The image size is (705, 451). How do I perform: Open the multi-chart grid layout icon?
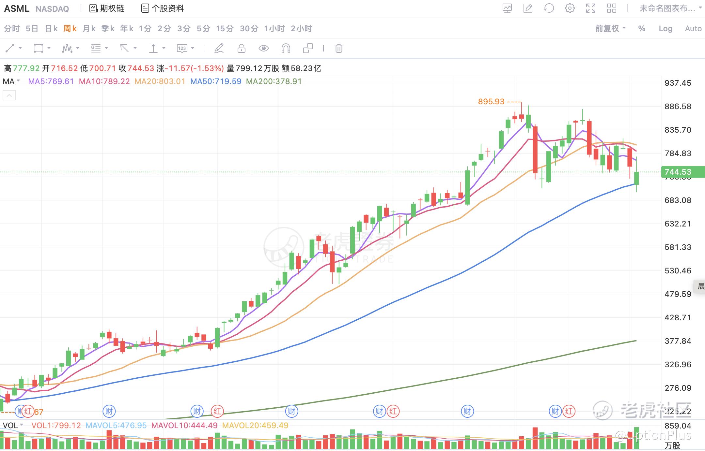click(612, 8)
